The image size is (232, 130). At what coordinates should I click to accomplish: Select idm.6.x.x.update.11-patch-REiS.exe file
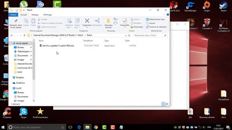(x=58, y=46)
